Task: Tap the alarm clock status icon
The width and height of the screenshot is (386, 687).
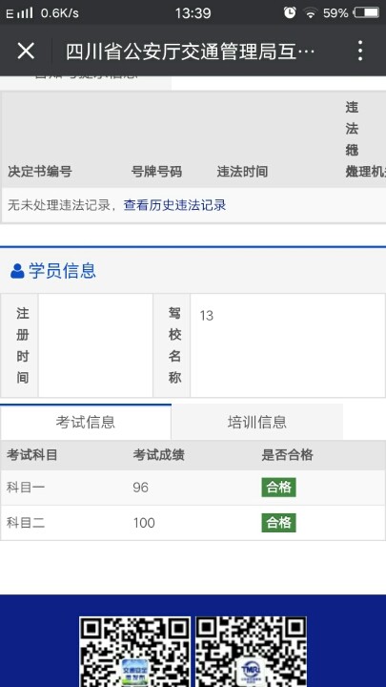Action: [290, 12]
